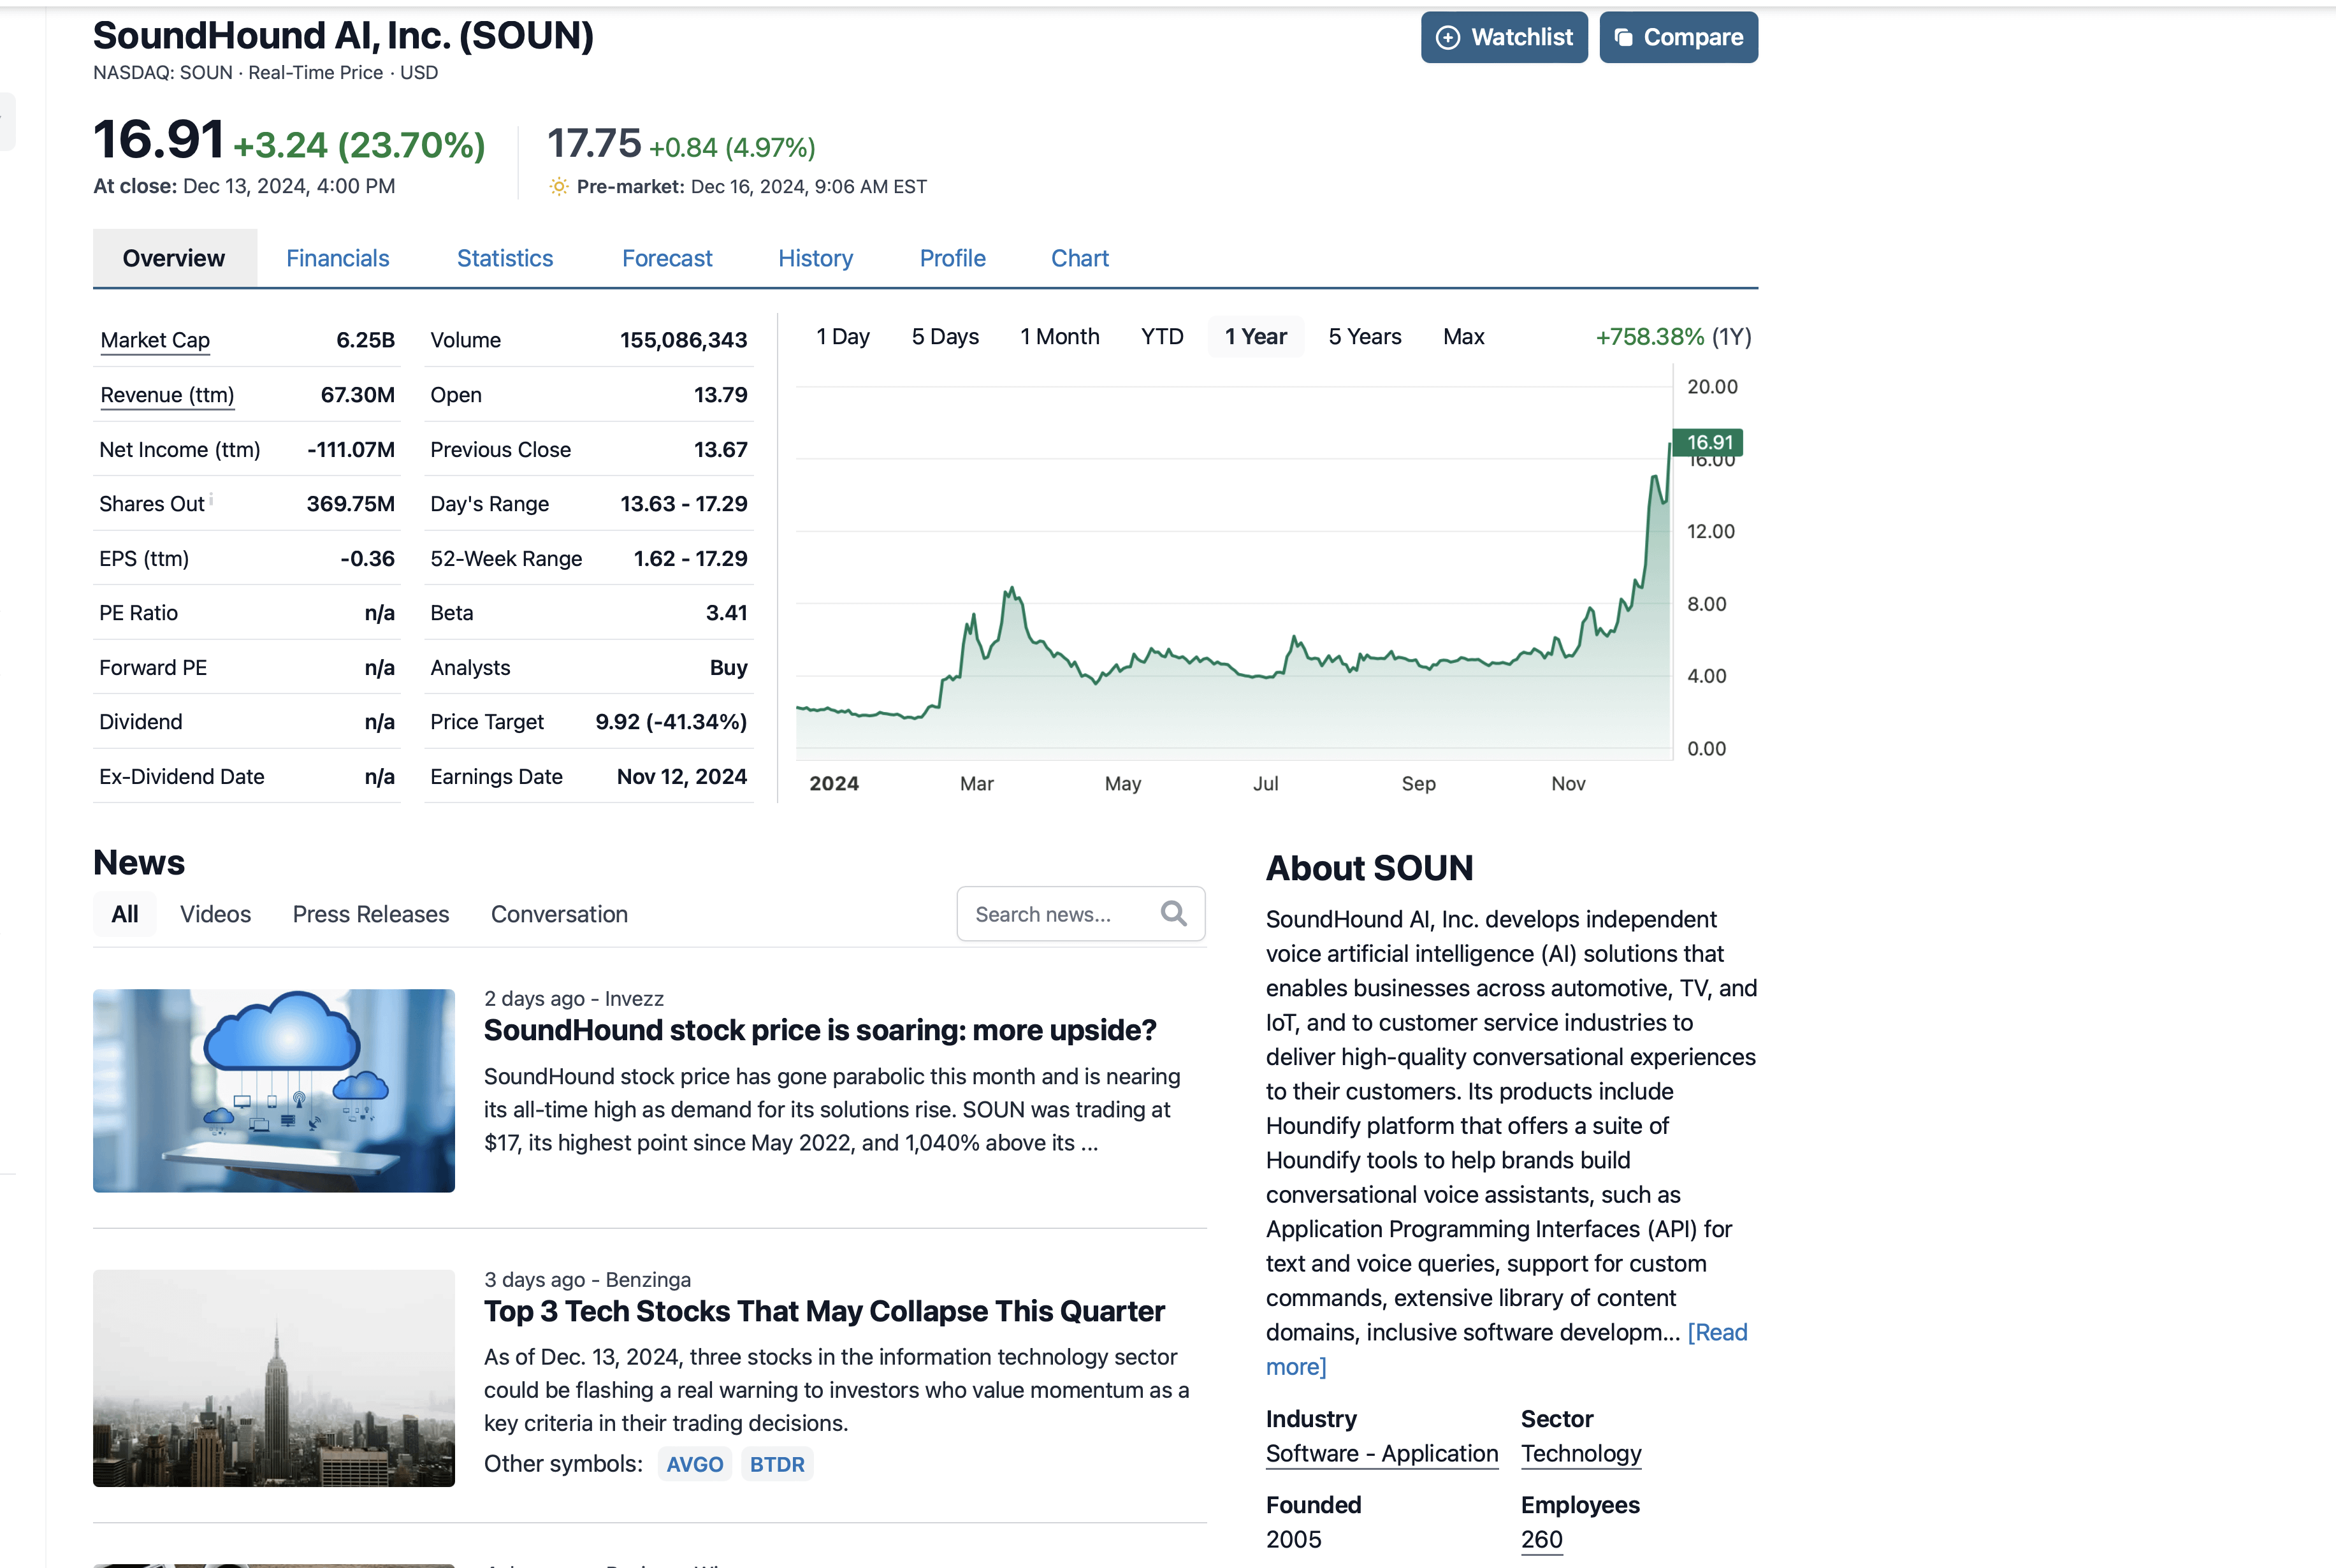Click the Read more link in About SOUN

[x=1717, y=1332]
